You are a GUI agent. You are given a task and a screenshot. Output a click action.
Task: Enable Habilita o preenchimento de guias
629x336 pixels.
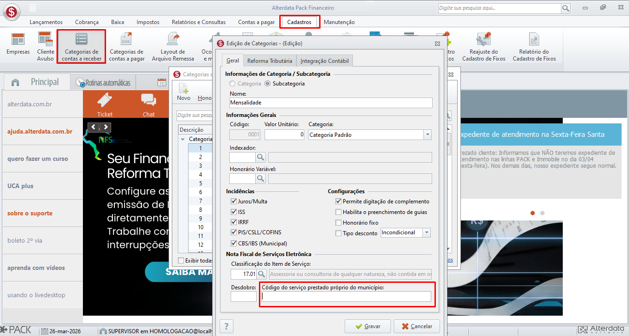[339, 212]
